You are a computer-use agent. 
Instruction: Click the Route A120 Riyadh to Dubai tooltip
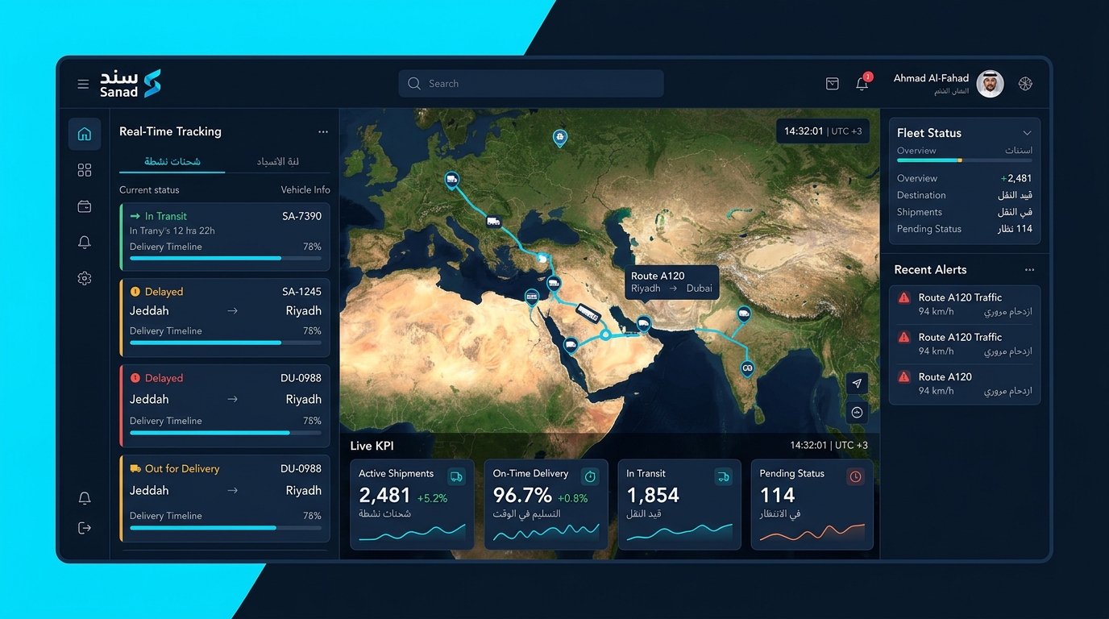click(671, 282)
